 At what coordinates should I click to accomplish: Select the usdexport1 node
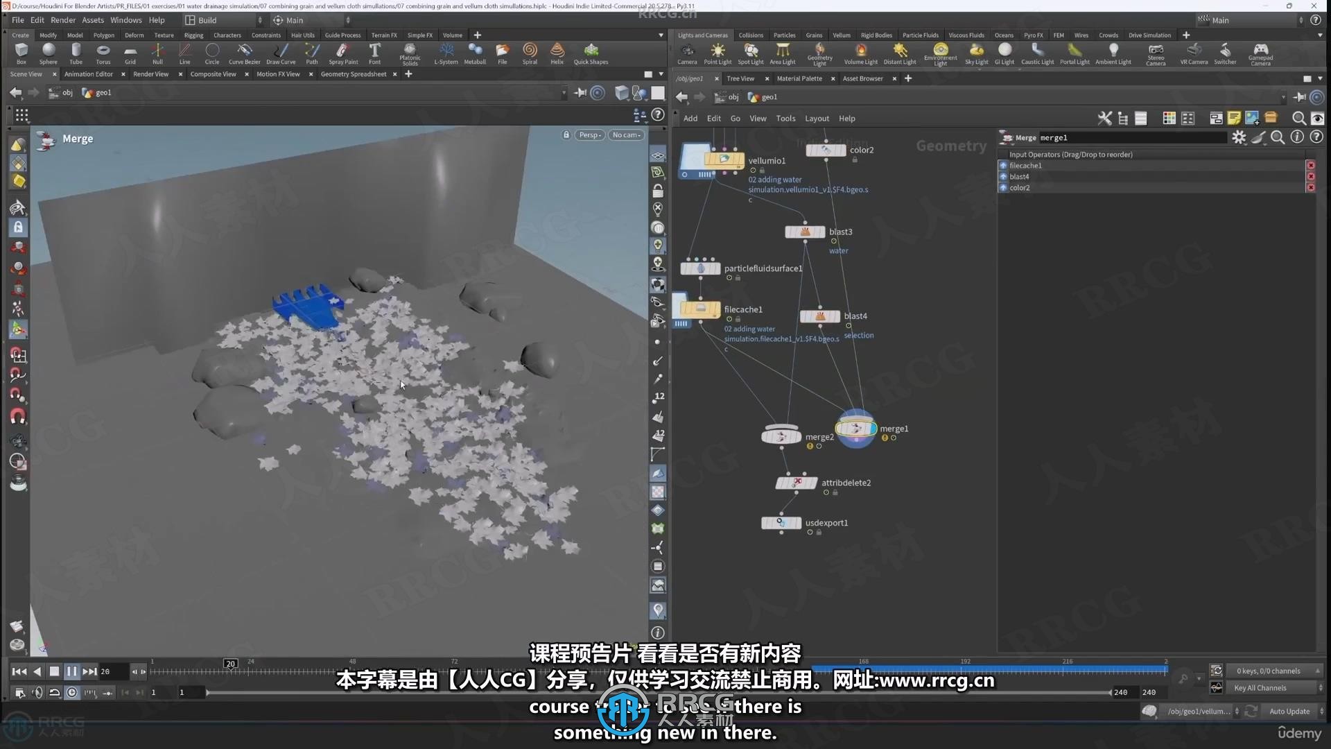click(781, 523)
